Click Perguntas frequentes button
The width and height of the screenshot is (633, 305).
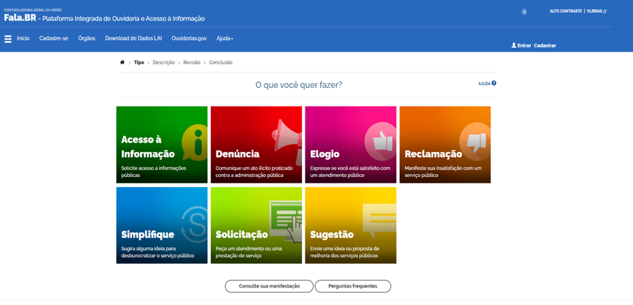click(353, 286)
